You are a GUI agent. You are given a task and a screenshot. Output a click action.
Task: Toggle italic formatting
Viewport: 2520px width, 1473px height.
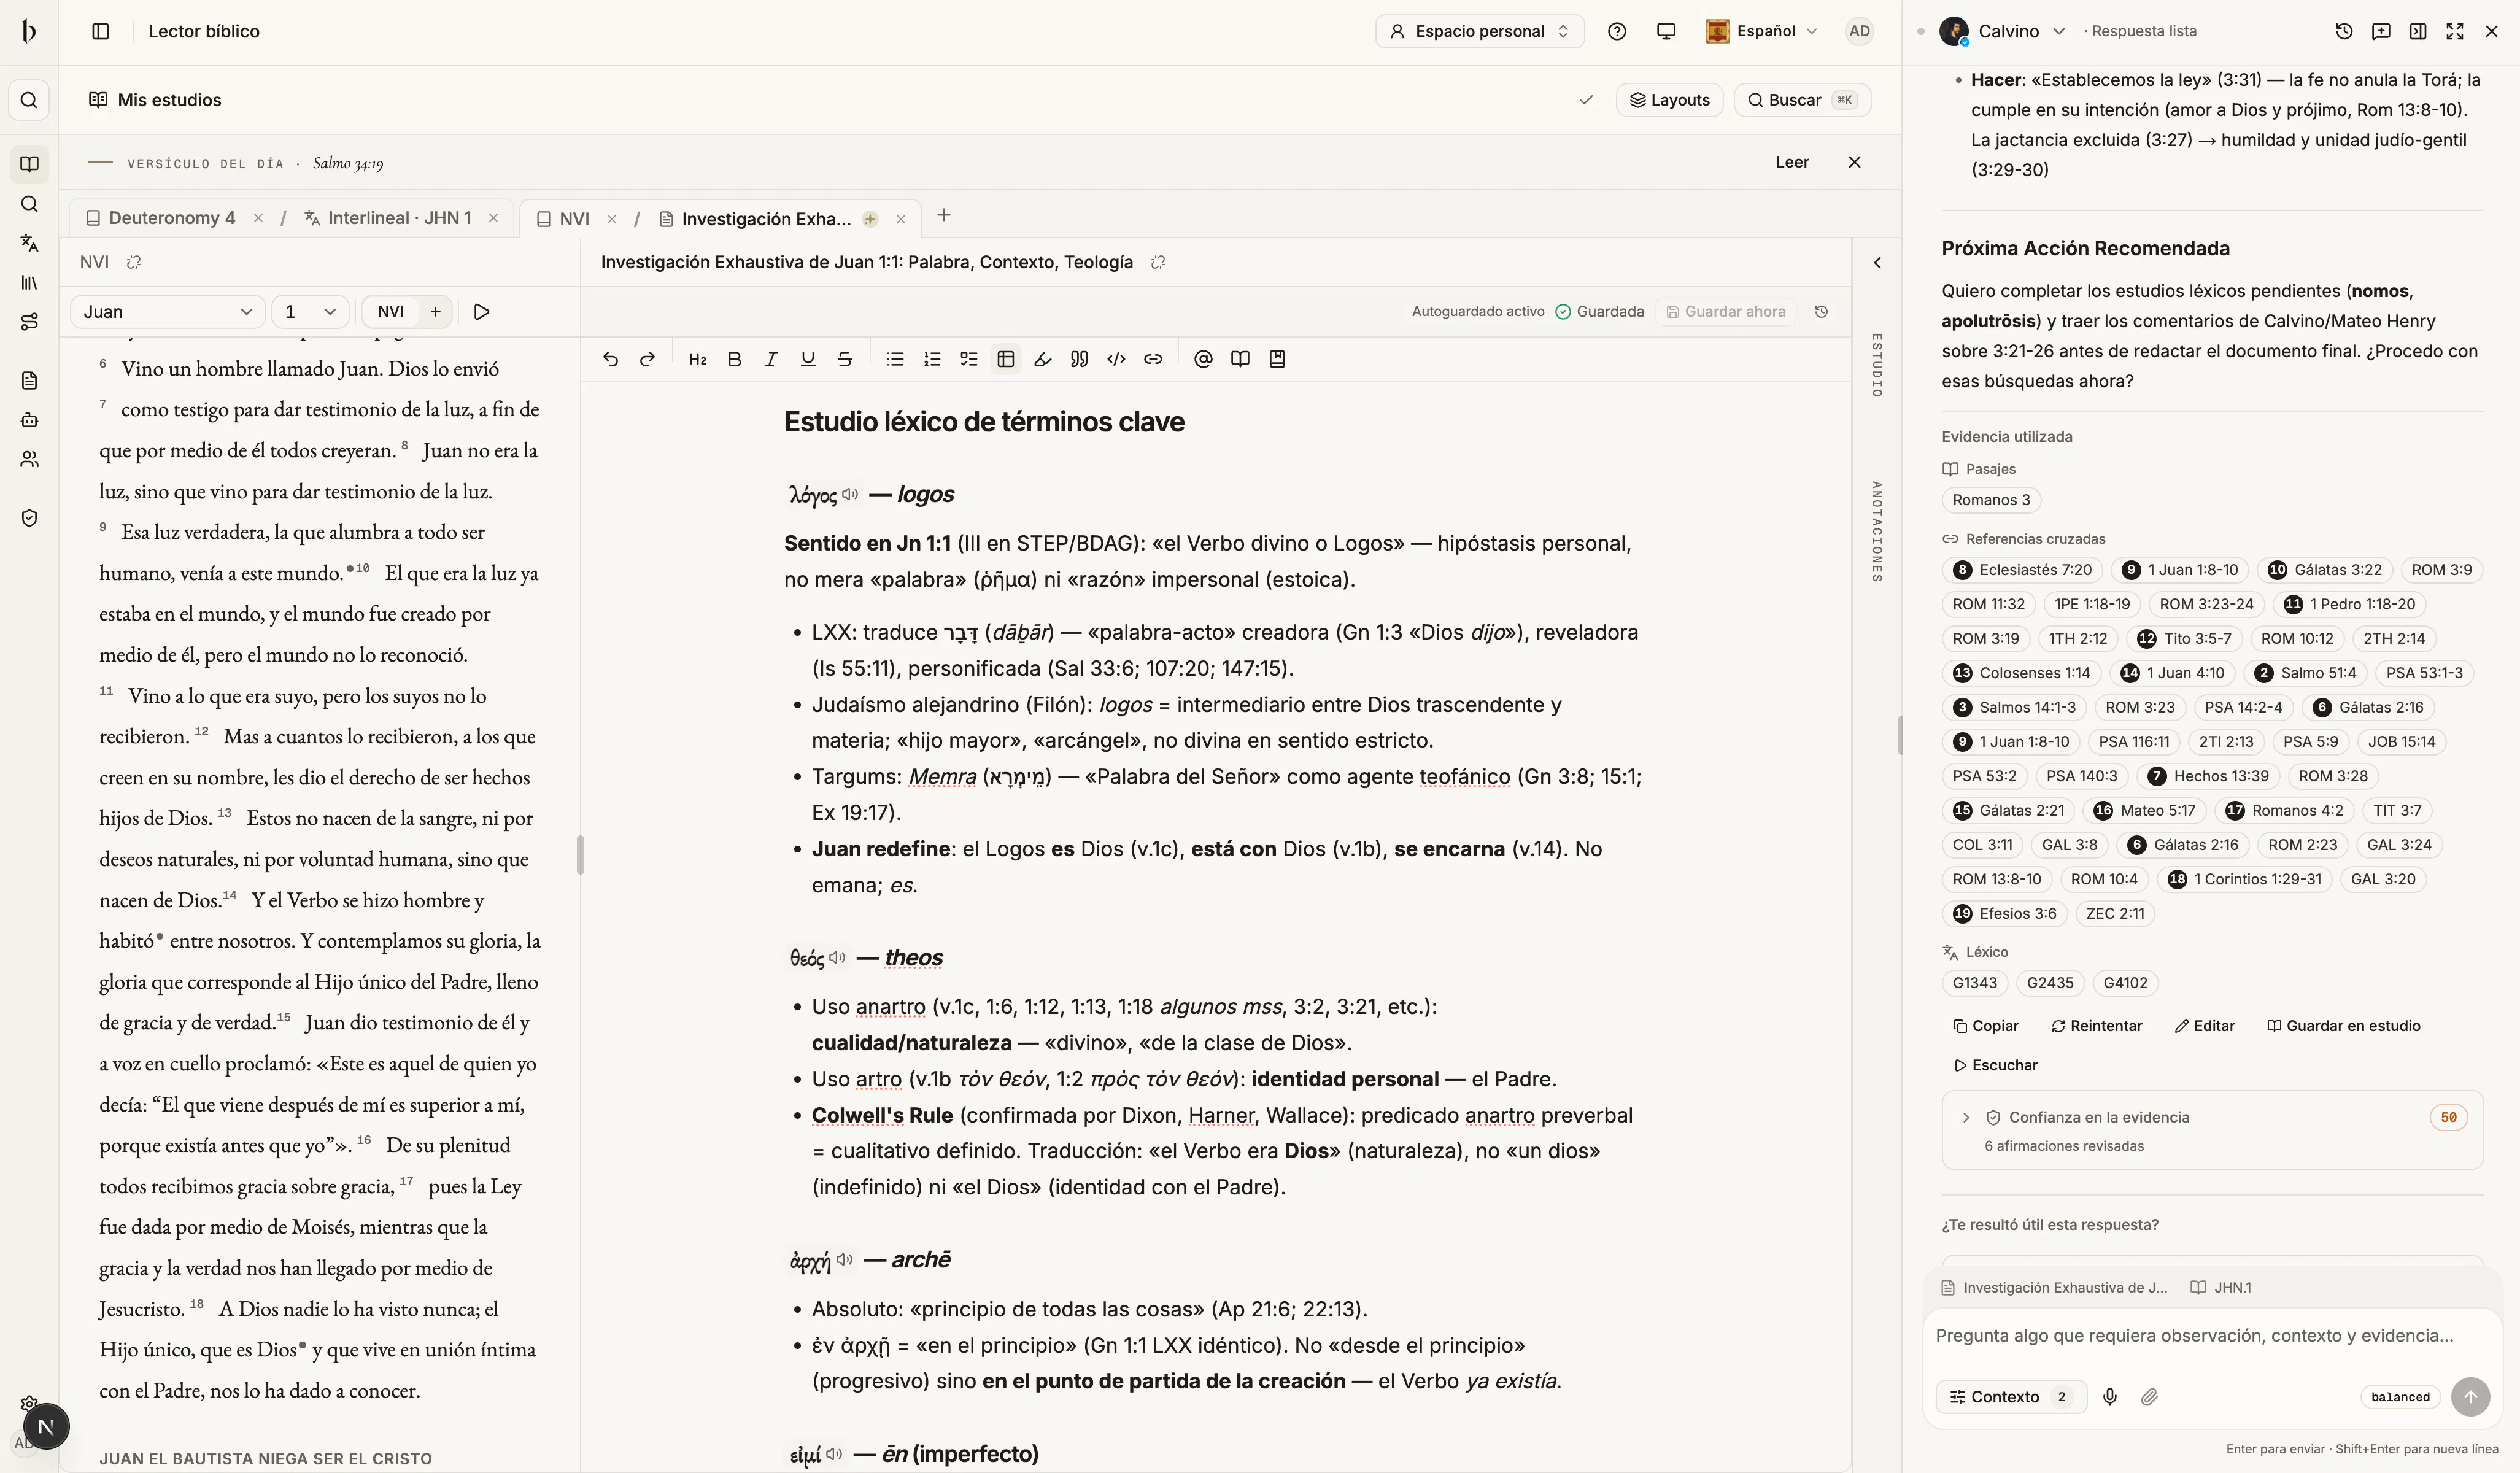tap(771, 359)
